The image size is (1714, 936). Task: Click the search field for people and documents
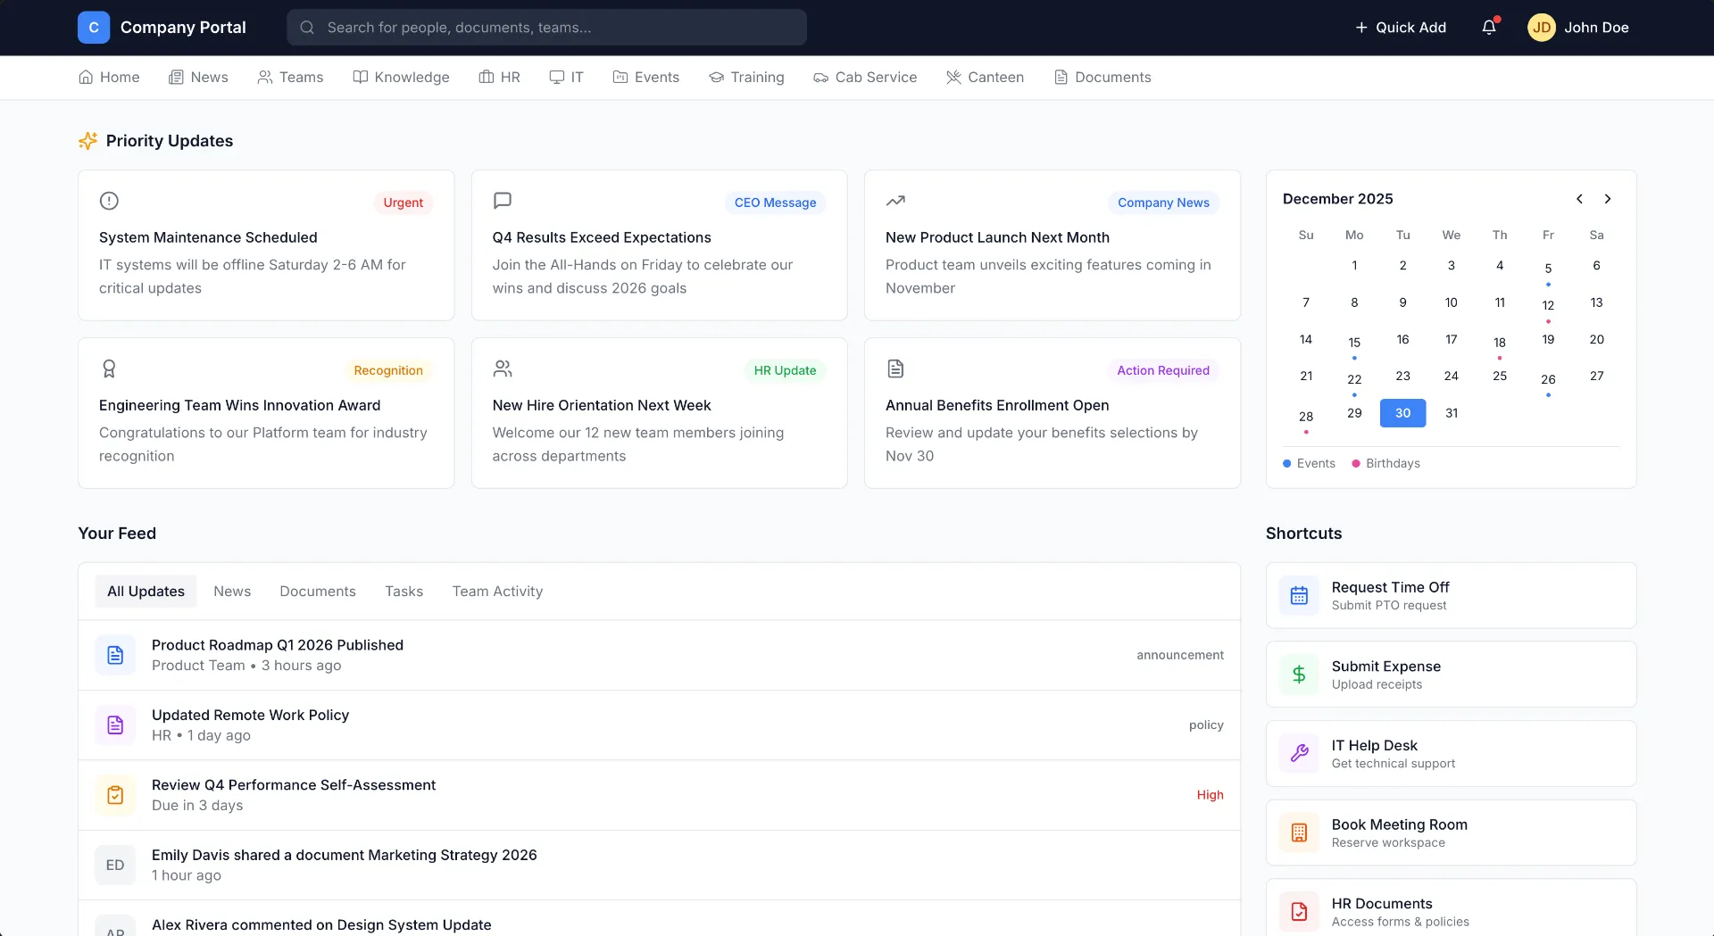[547, 27]
